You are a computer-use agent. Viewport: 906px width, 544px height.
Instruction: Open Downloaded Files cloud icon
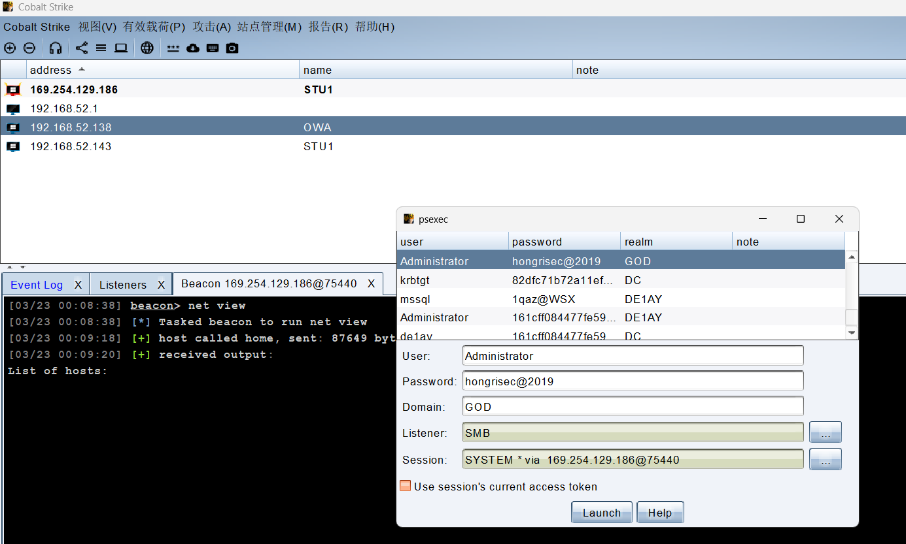click(x=193, y=48)
